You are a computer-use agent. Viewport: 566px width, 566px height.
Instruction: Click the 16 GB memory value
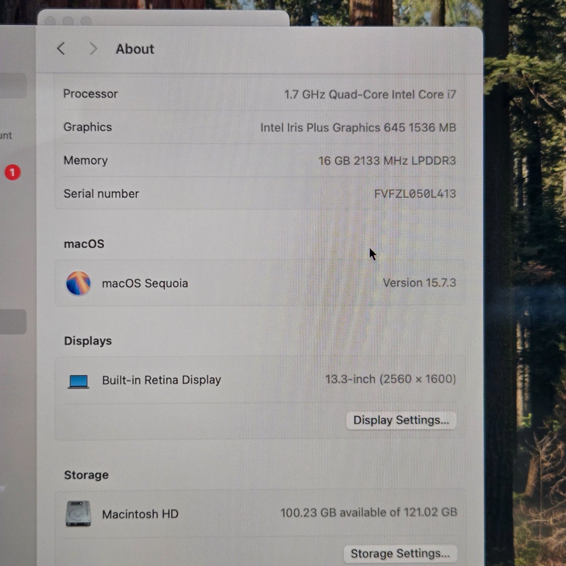[387, 161]
